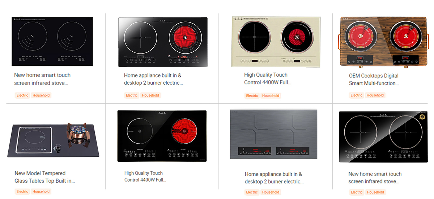This screenshot has height=199, width=434.
Task: Click Electric tag under Tempered Glass Tables product
Action: pyautogui.click(x=22, y=191)
